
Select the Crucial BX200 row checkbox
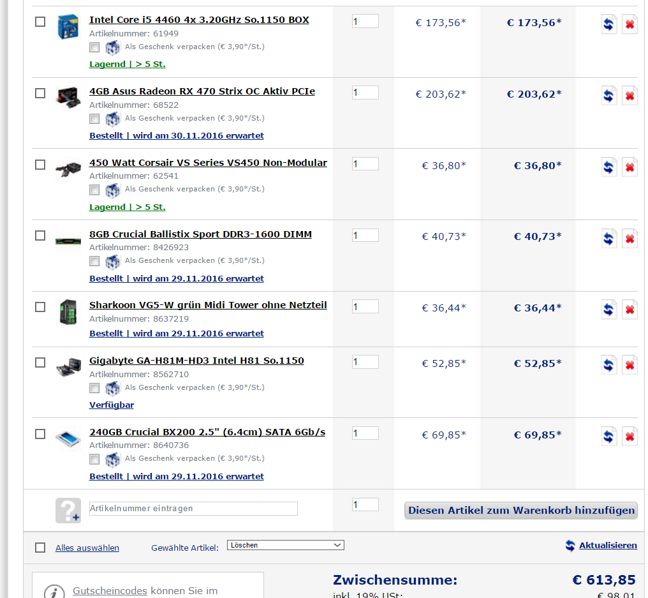coord(40,434)
